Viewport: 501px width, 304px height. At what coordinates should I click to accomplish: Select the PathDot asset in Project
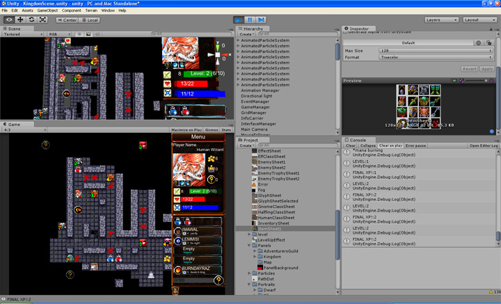[266, 279]
